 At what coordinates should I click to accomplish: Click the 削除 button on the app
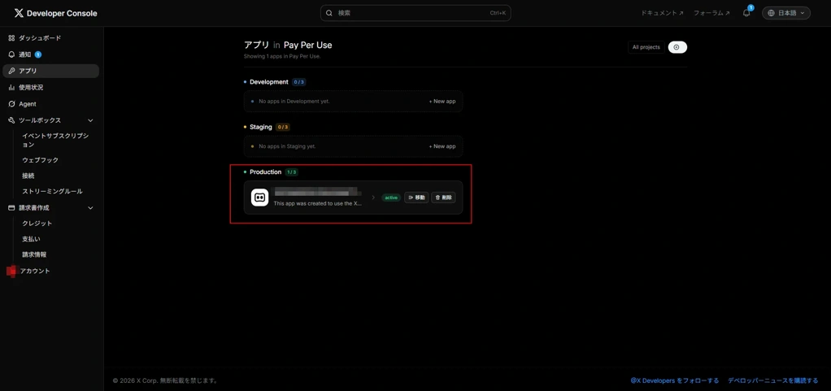(x=444, y=198)
